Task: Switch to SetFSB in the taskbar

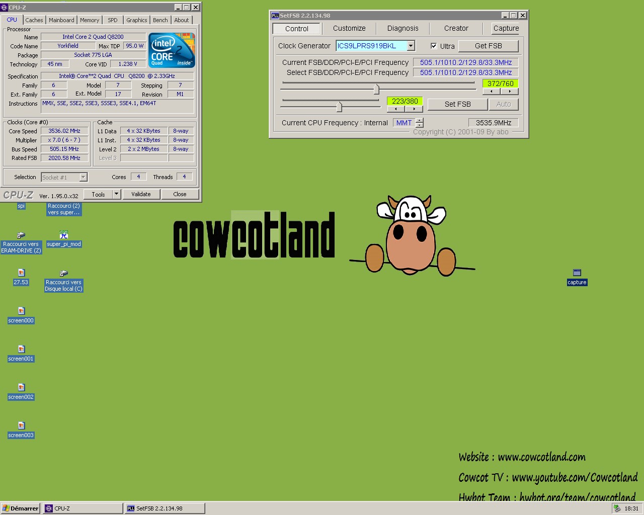Action: click(165, 508)
